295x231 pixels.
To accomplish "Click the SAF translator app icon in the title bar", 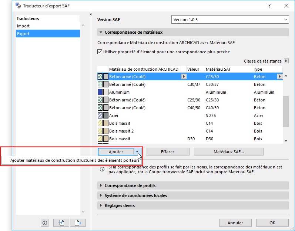I will (x=18, y=6).
